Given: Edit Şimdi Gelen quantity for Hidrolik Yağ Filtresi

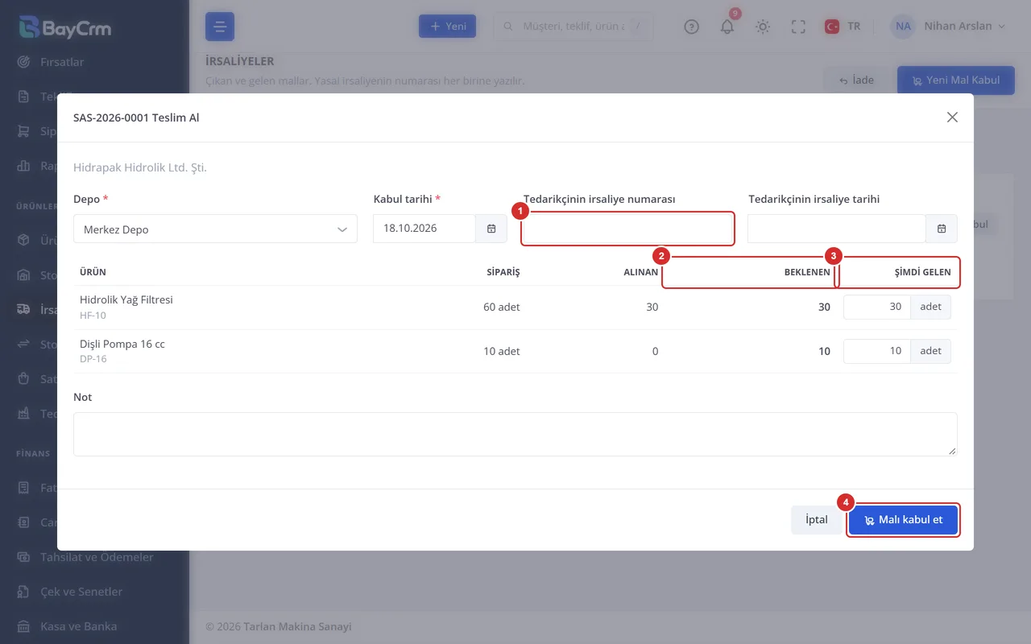Looking at the screenshot, I should click(x=877, y=307).
